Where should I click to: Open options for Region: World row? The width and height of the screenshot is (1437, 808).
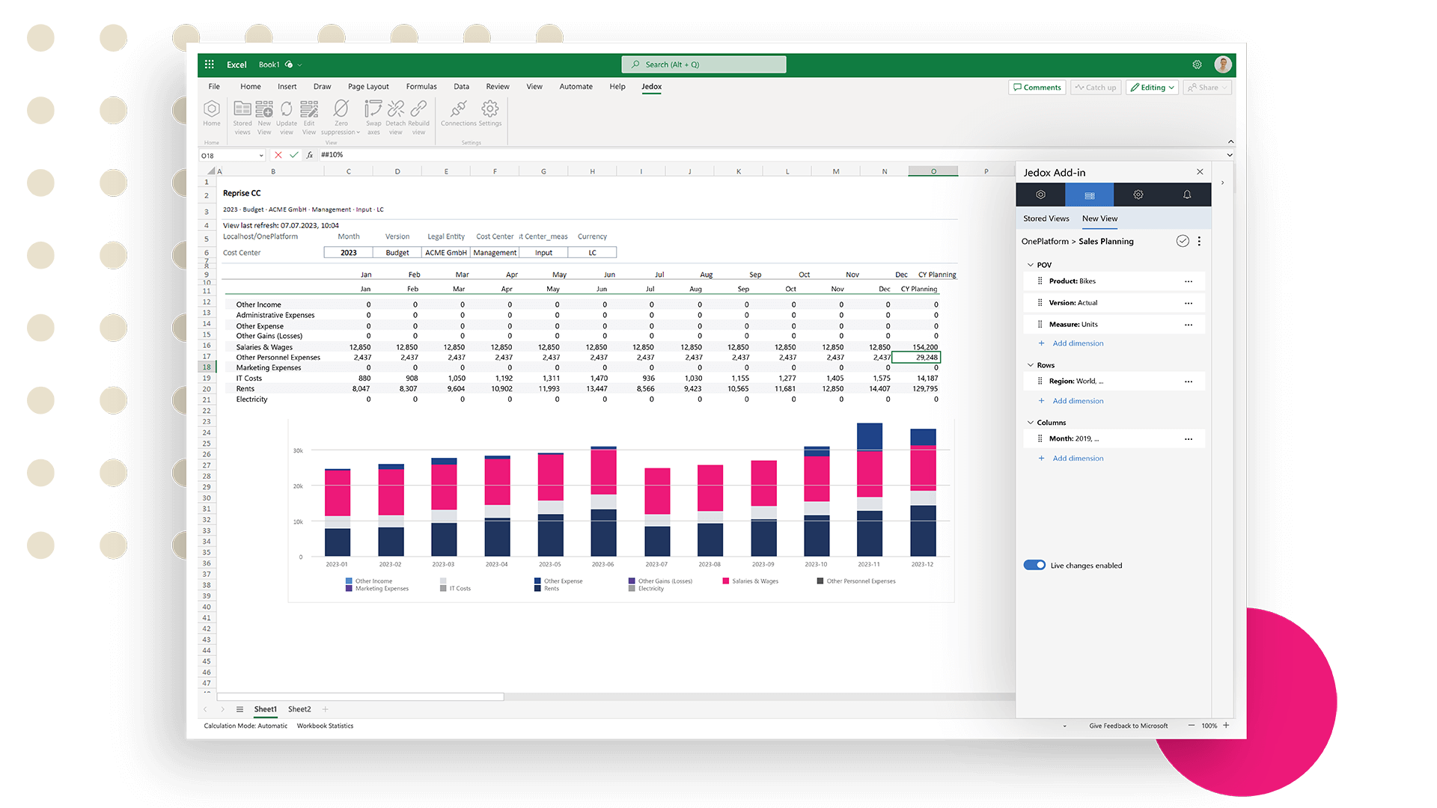coord(1189,381)
